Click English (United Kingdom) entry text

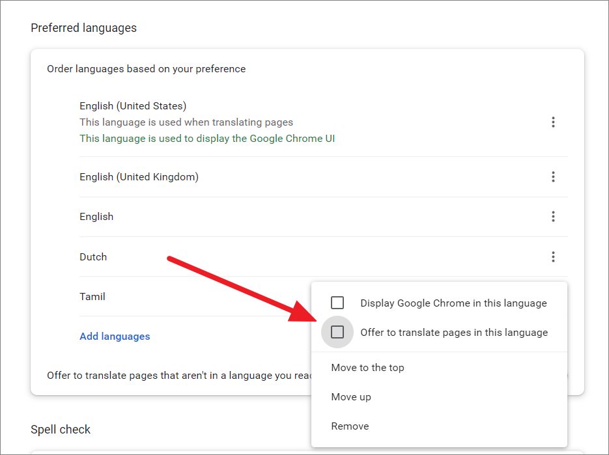tap(139, 176)
